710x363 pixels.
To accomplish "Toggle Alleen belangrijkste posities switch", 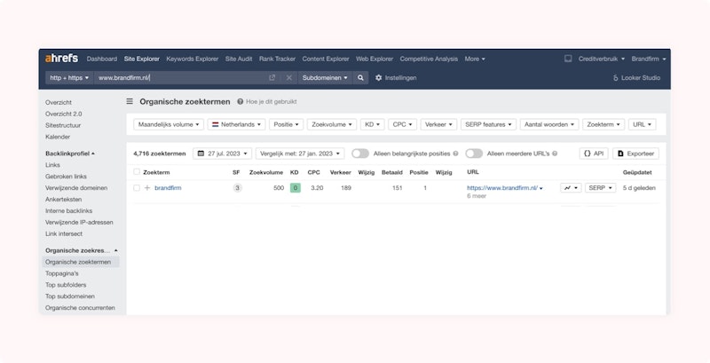I will [x=359, y=154].
